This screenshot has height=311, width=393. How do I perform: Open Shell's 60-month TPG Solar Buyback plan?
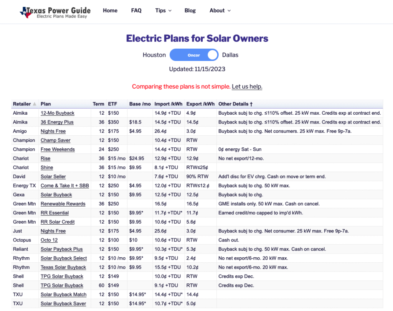pos(62,285)
